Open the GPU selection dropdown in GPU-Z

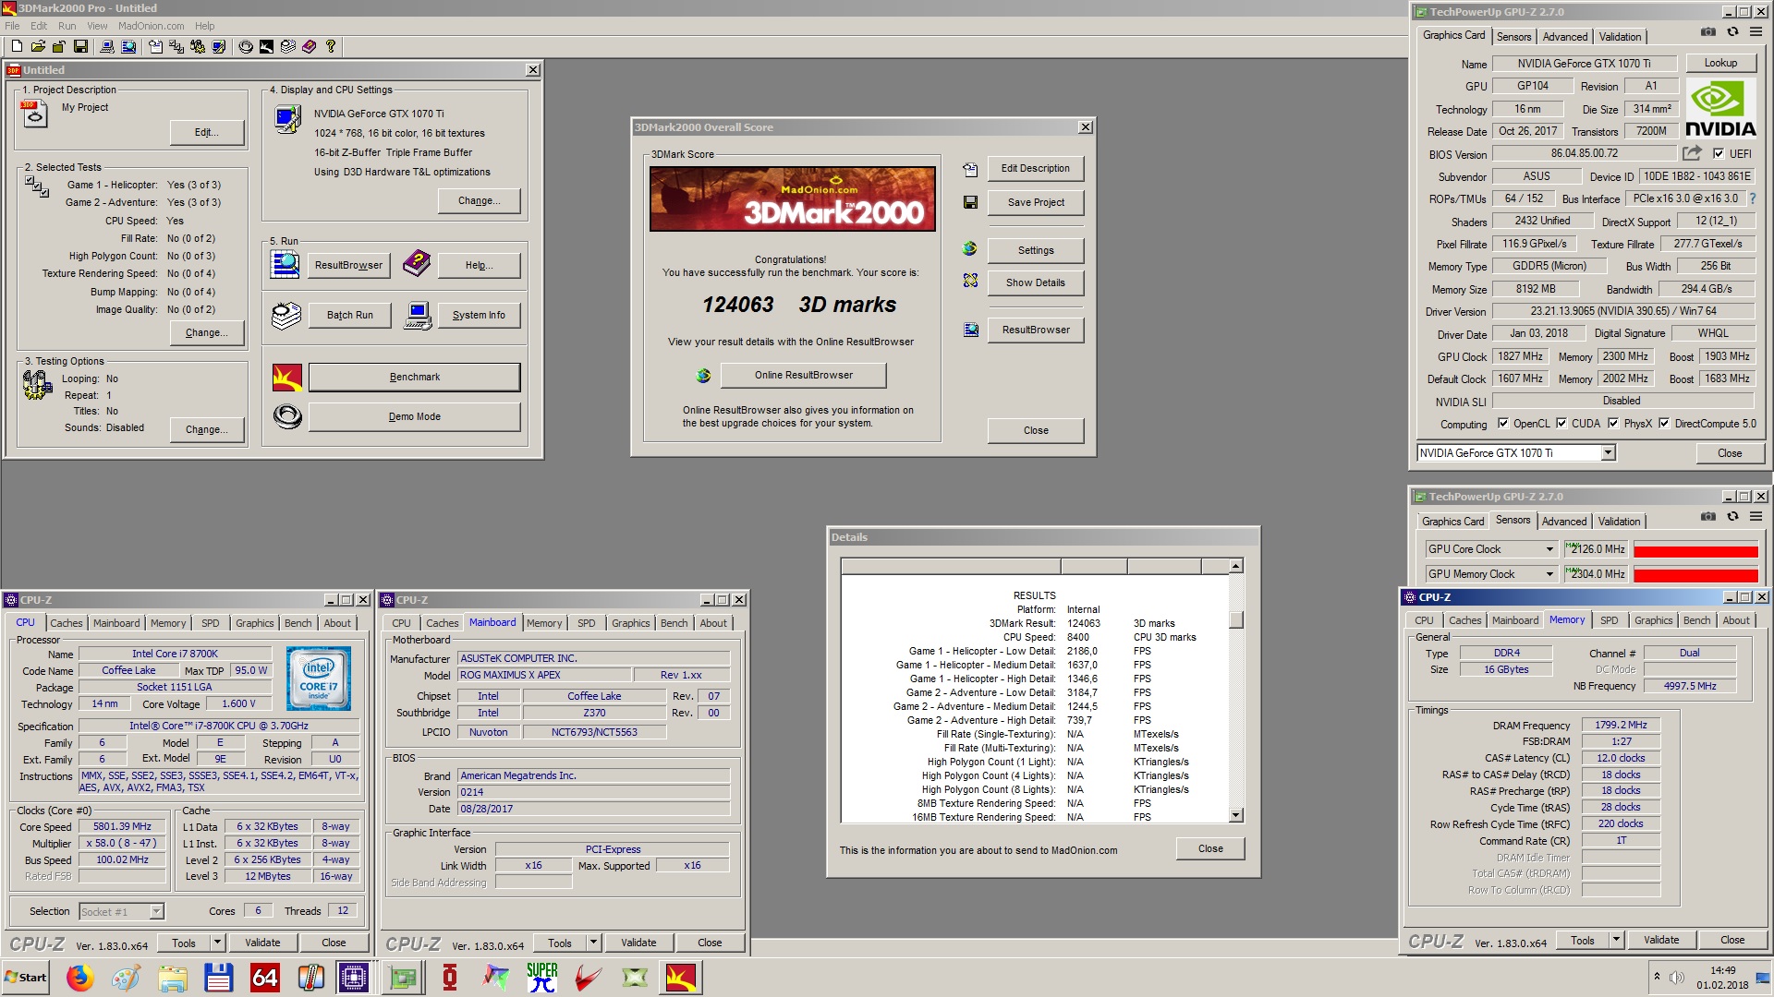pyautogui.click(x=1609, y=453)
